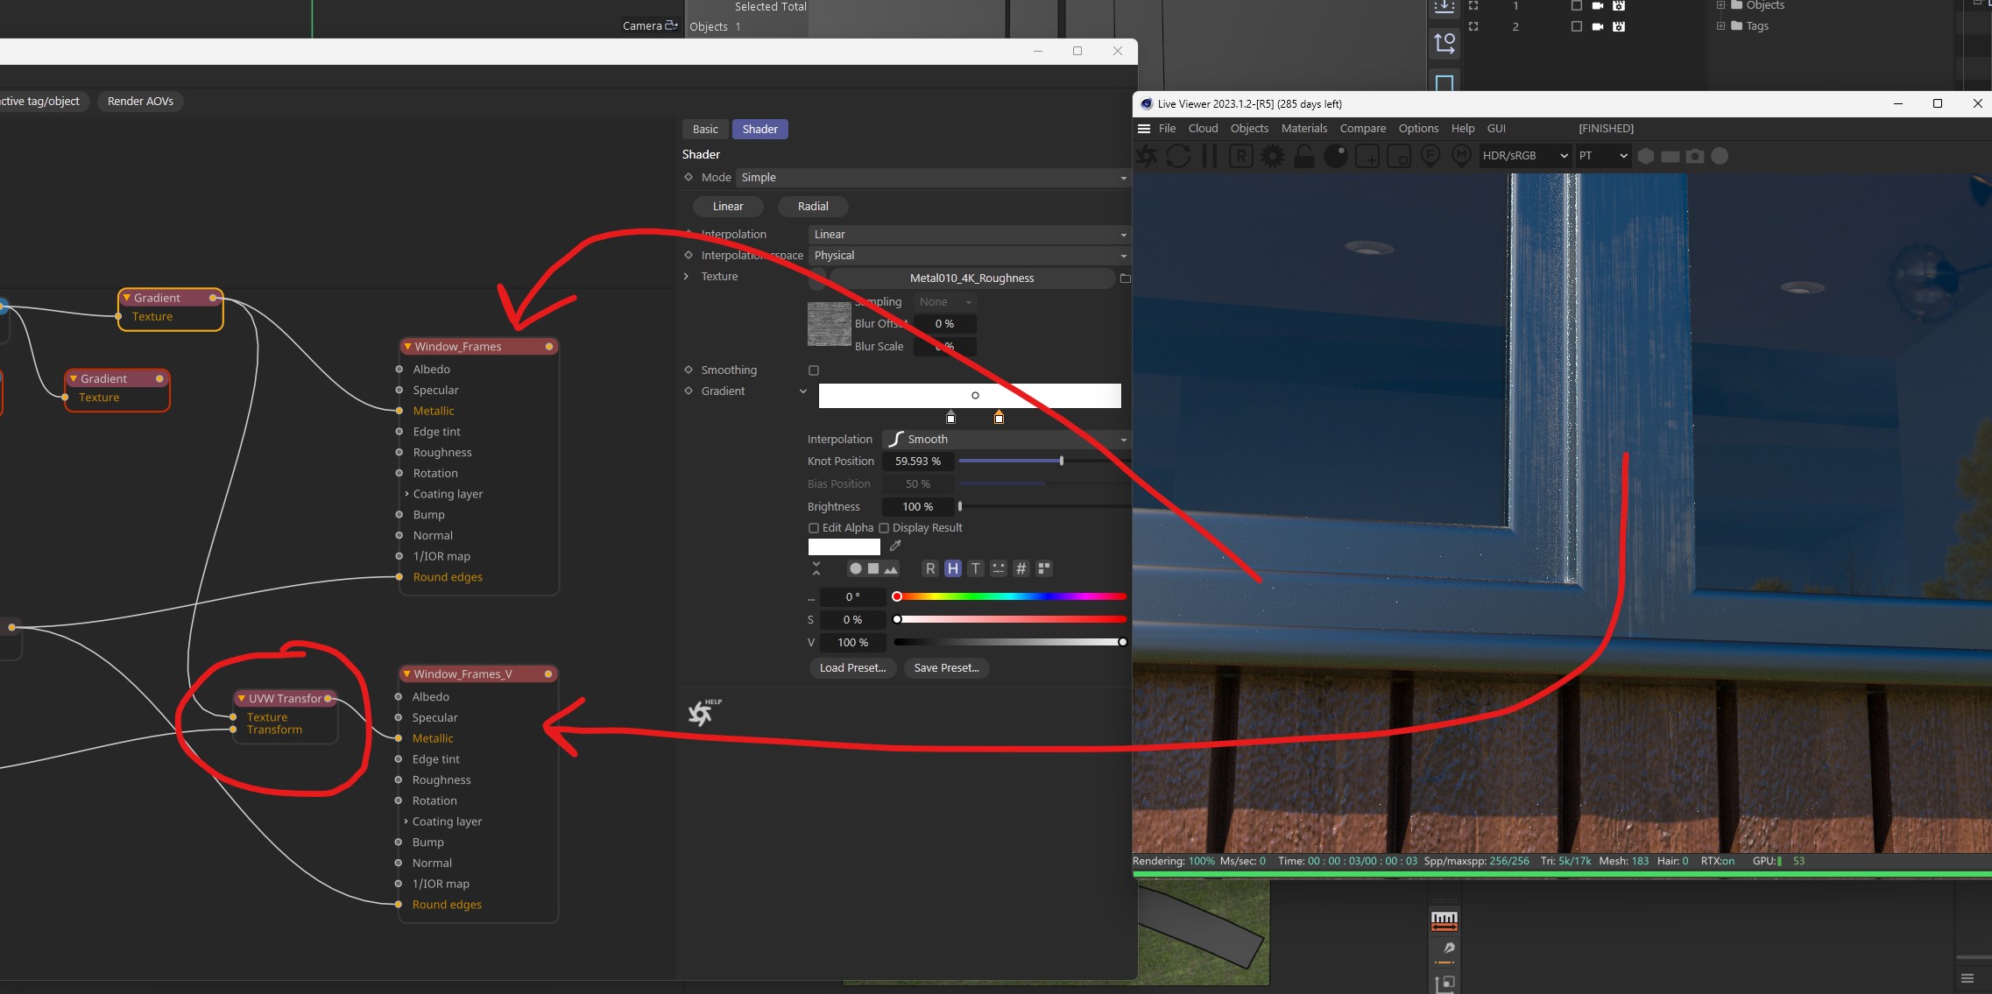Screen dimensions: 1992x994
Task: Check the Edit Alpha checkbox
Action: pos(814,528)
